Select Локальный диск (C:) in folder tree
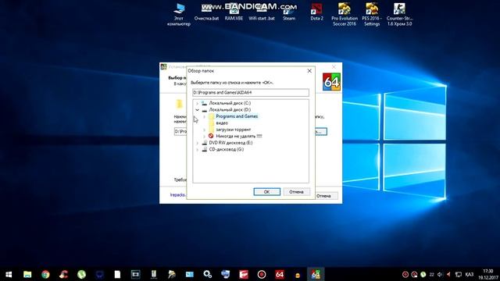500x281 pixels. 230,103
